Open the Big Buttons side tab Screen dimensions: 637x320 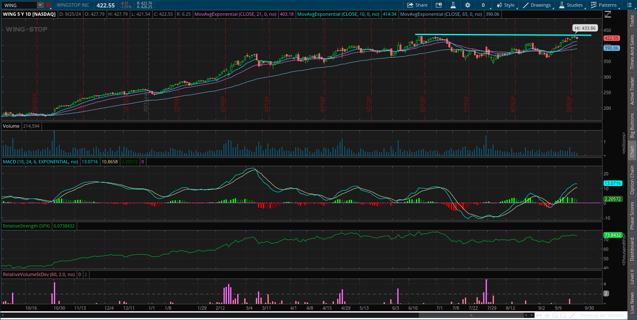point(632,125)
